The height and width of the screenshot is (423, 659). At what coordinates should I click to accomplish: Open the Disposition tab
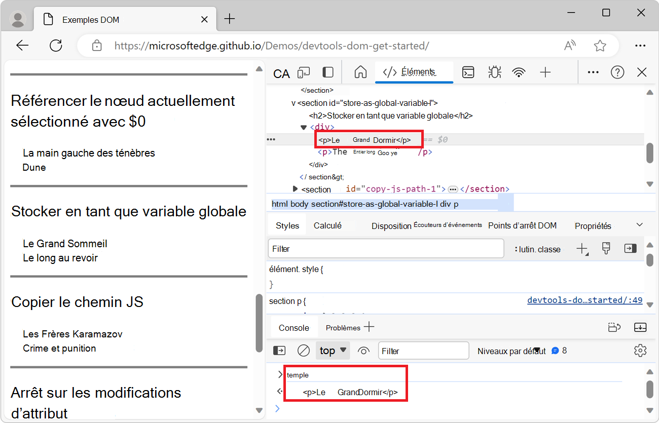[391, 226]
